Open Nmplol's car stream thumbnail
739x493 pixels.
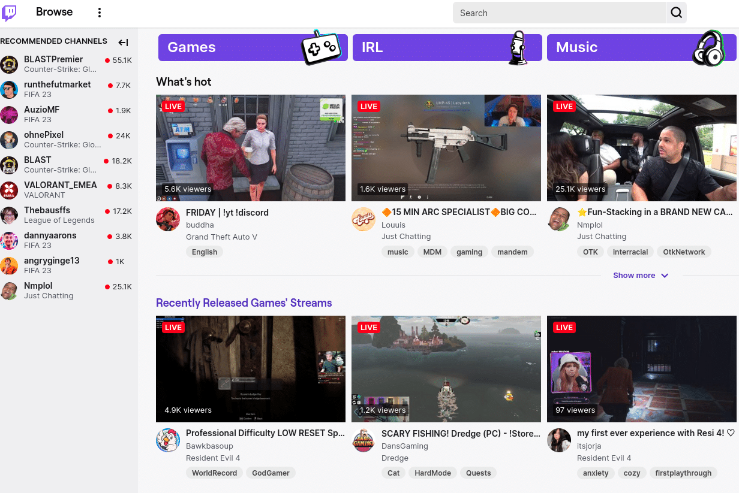642,148
